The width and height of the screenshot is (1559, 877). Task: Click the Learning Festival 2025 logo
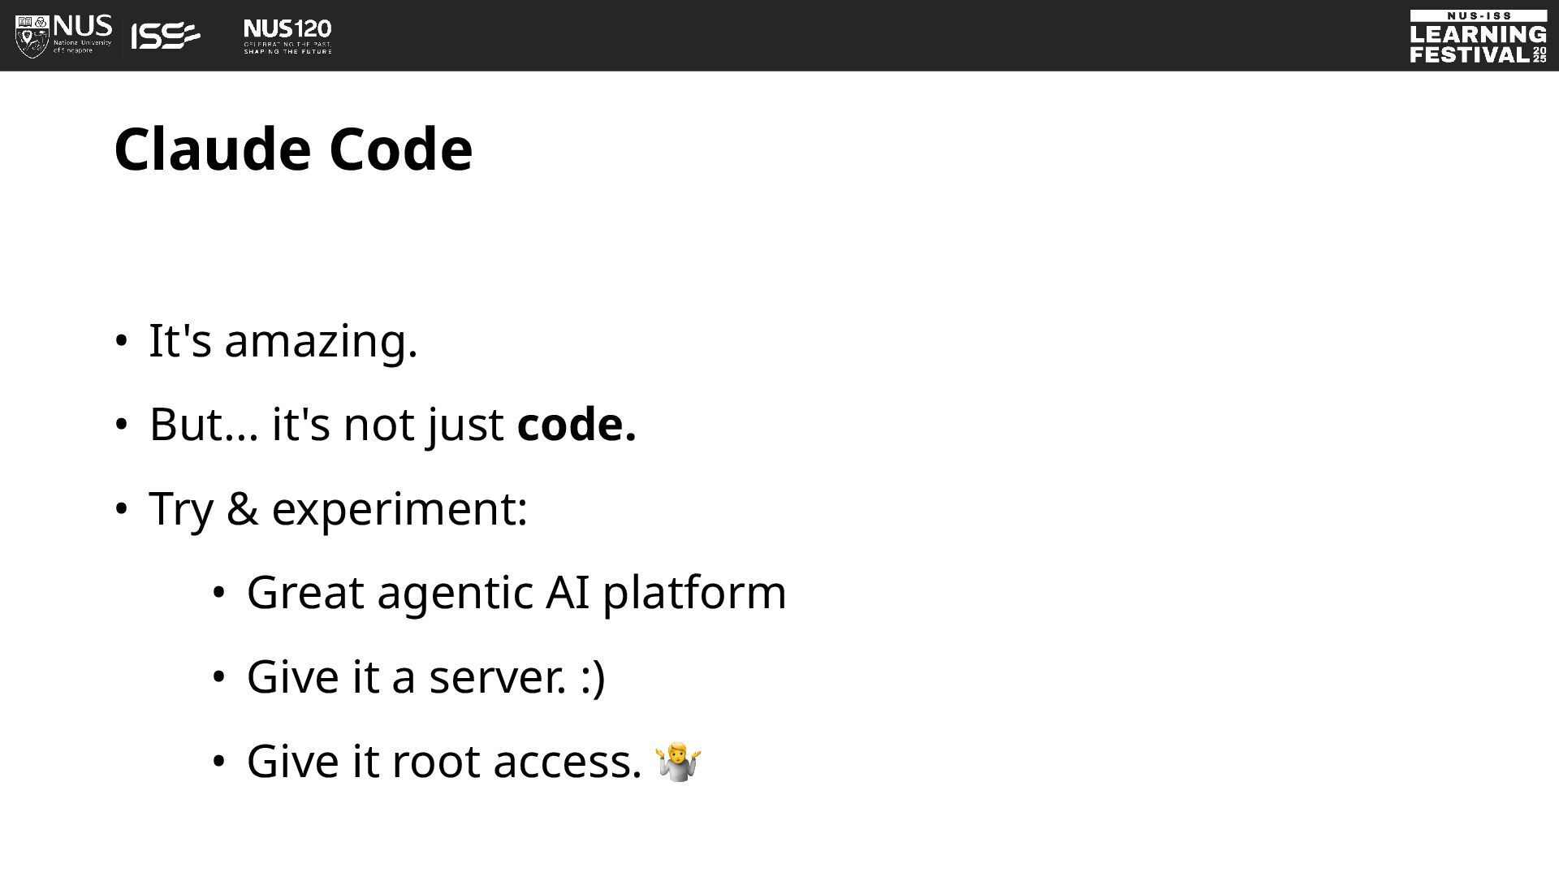(x=1478, y=36)
